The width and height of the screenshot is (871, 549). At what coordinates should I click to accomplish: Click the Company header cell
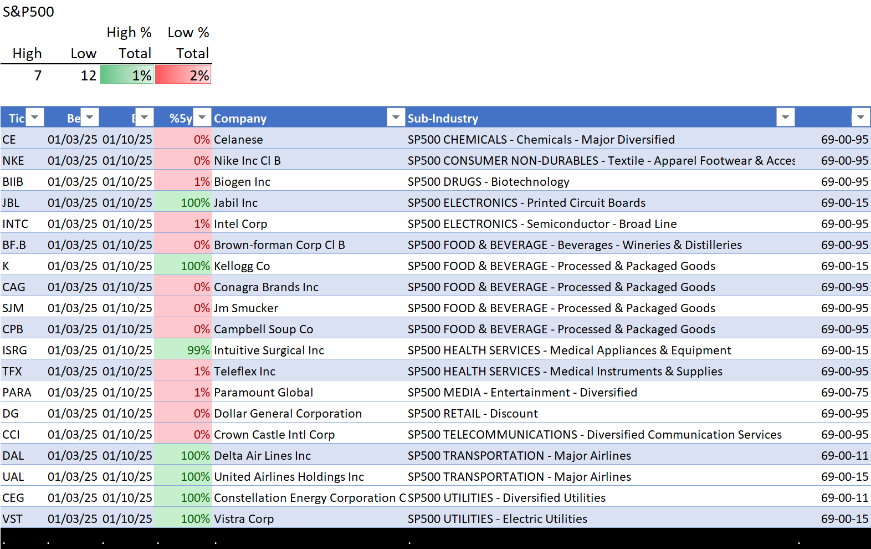308,118
